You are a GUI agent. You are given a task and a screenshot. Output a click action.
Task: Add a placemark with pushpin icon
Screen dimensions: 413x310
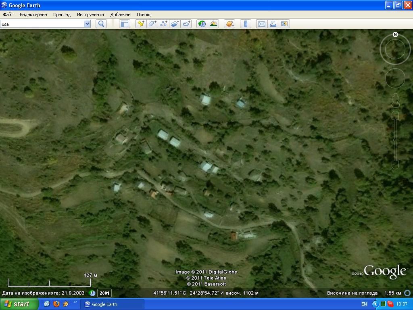tap(141, 24)
